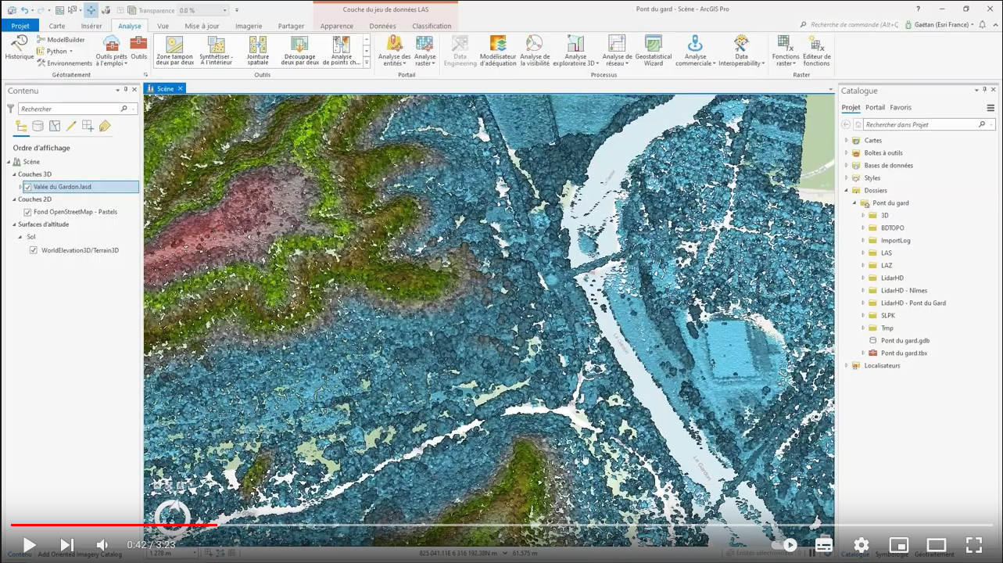The height and width of the screenshot is (563, 1003).
Task: Open the Modélisateur d'adéquation tool
Action: tap(498, 50)
